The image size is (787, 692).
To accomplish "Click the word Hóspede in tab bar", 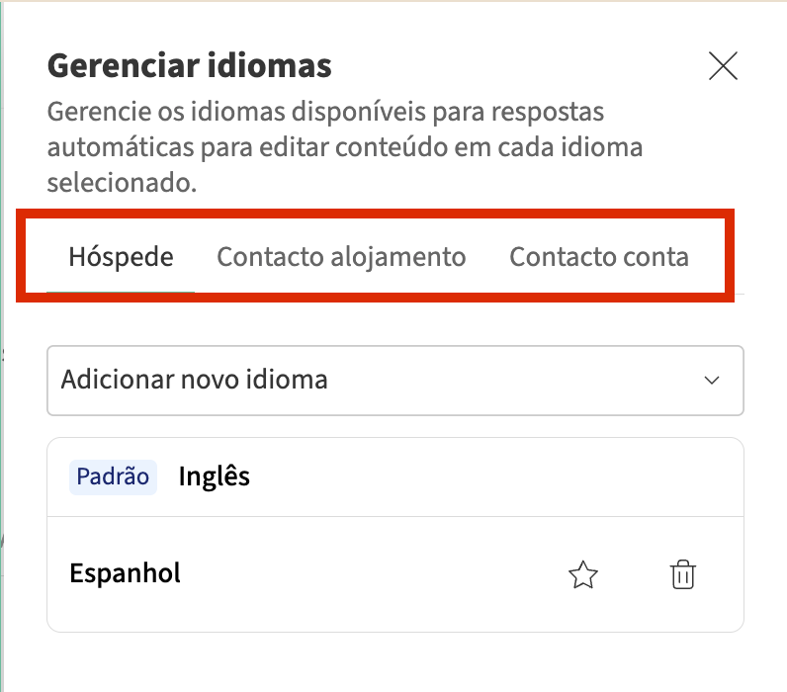I will [x=121, y=257].
